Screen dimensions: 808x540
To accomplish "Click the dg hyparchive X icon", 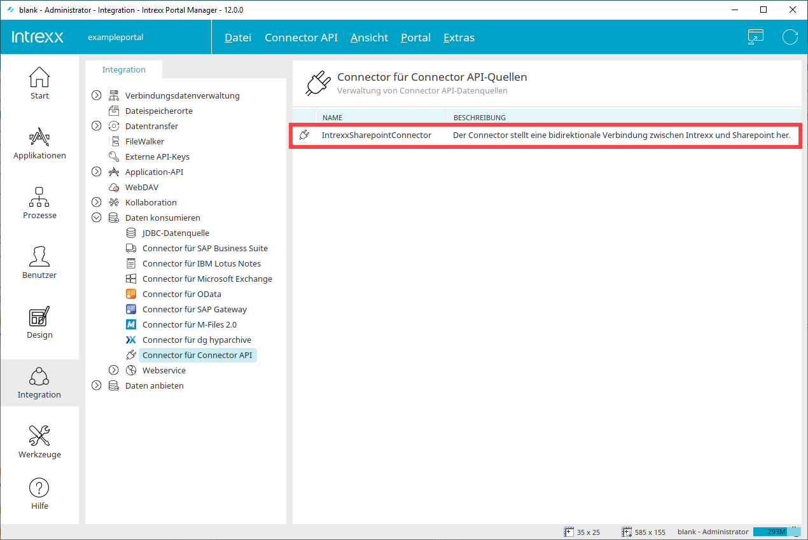I will [131, 340].
